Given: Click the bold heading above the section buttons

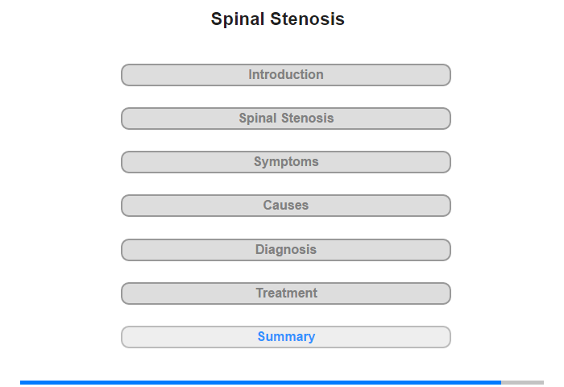Looking at the screenshot, I should click(x=278, y=19).
